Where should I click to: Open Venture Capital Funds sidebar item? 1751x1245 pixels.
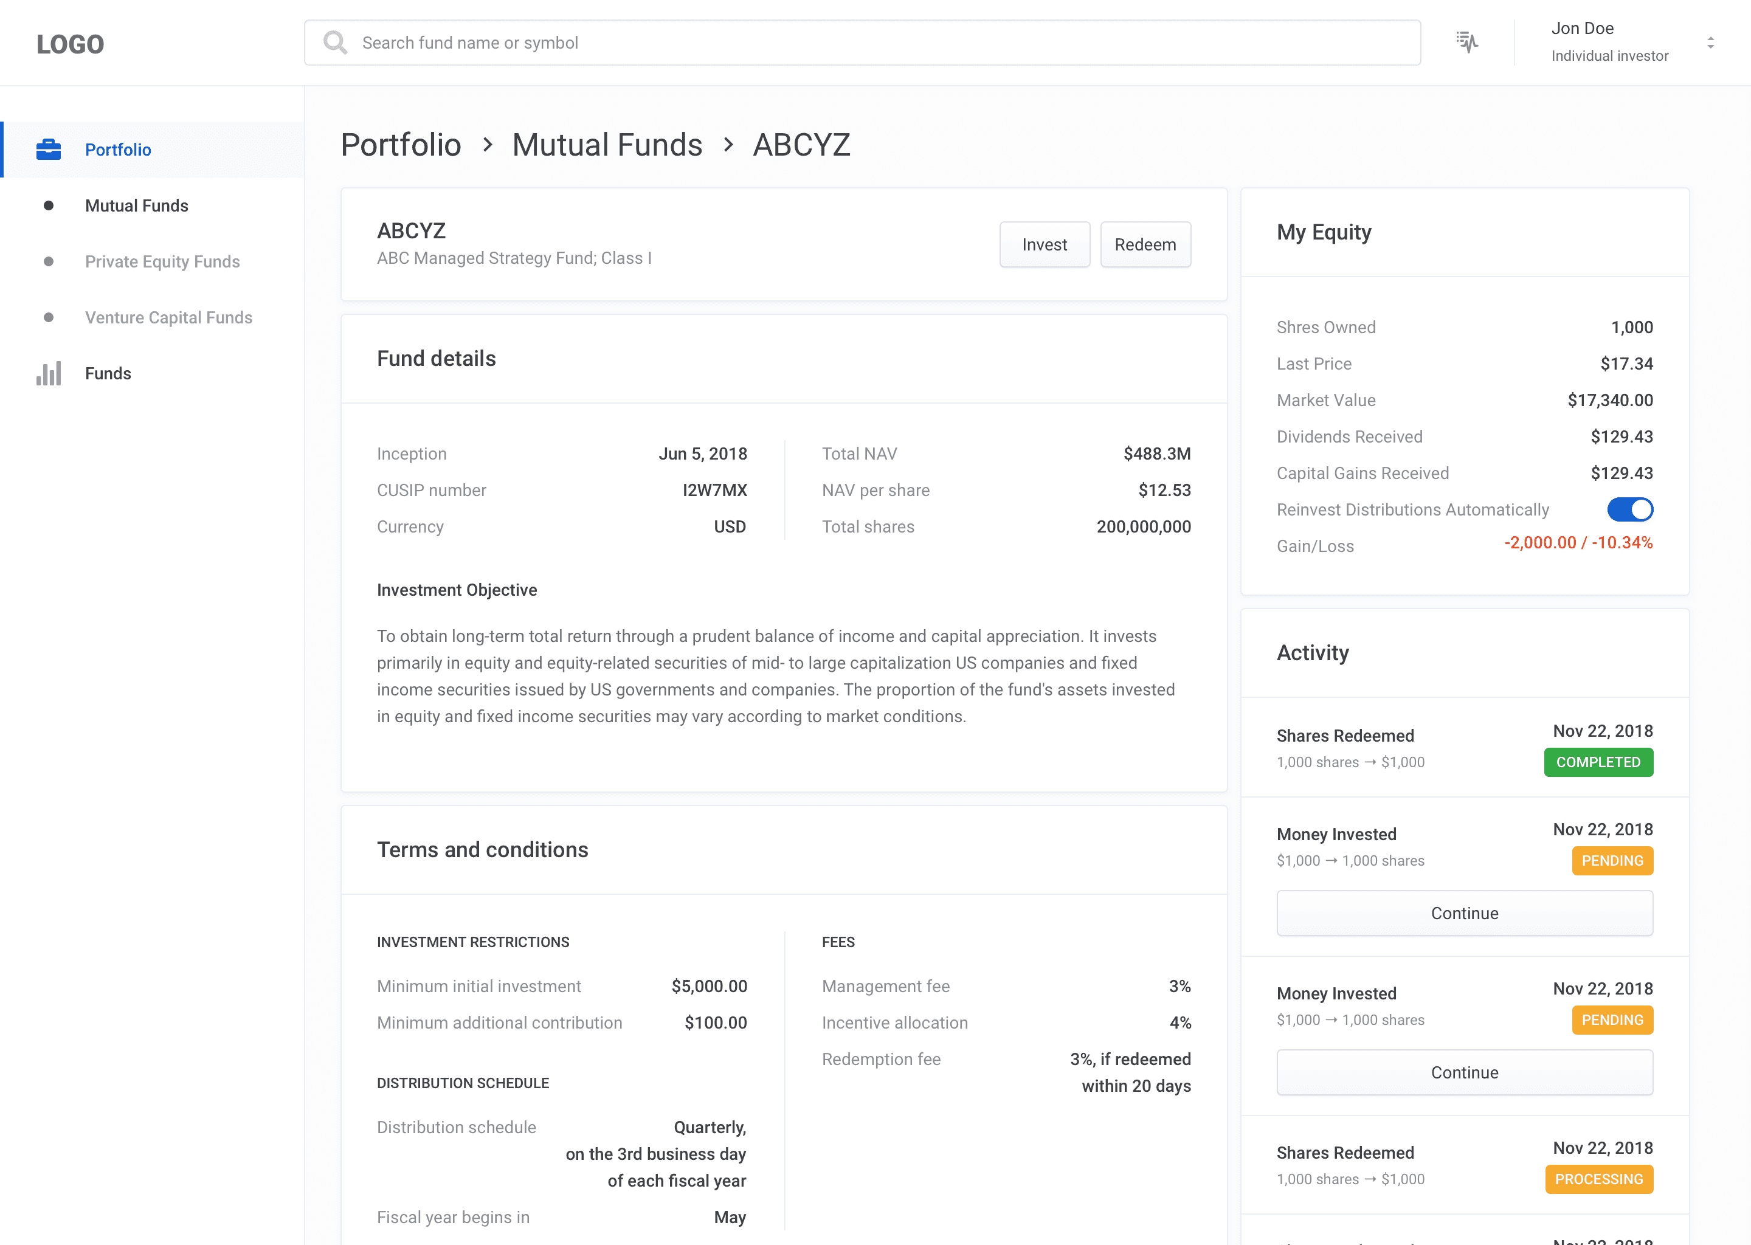click(168, 317)
